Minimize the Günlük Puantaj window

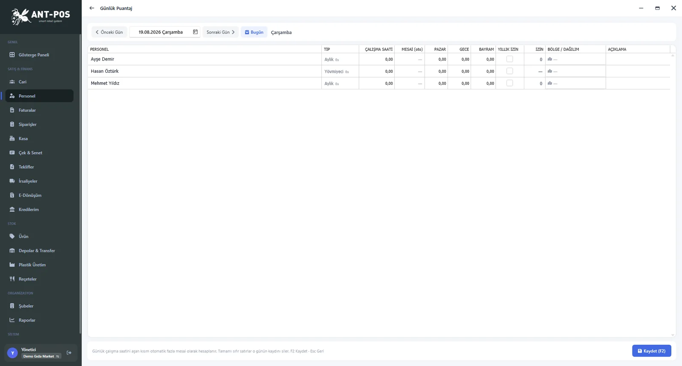pos(641,8)
